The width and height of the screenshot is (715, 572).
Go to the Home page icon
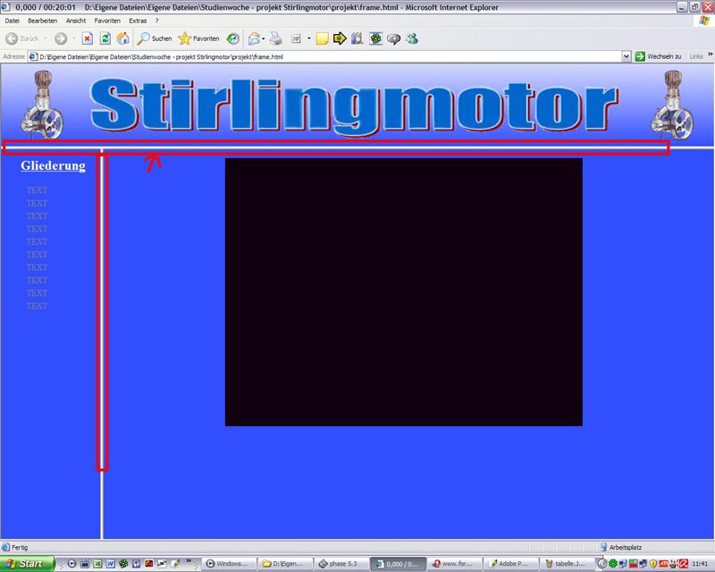[123, 38]
